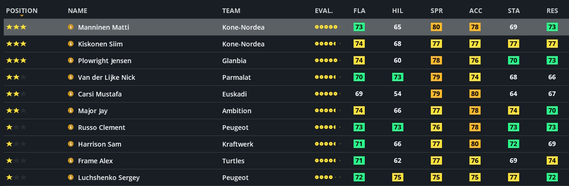Select rider Harrison Sam
This screenshot has width=569, height=186.
(x=100, y=144)
